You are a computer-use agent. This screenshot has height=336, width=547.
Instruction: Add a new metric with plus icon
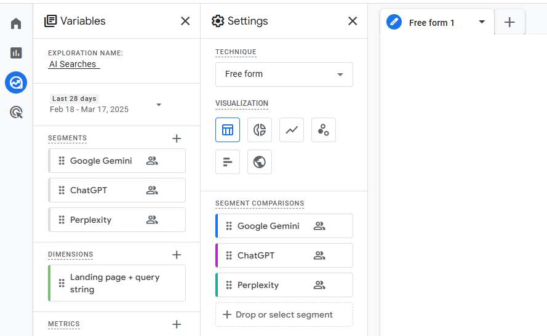177,324
